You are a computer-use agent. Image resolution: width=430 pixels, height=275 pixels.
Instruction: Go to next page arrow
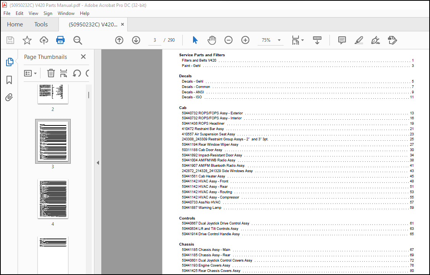[x=136, y=40]
